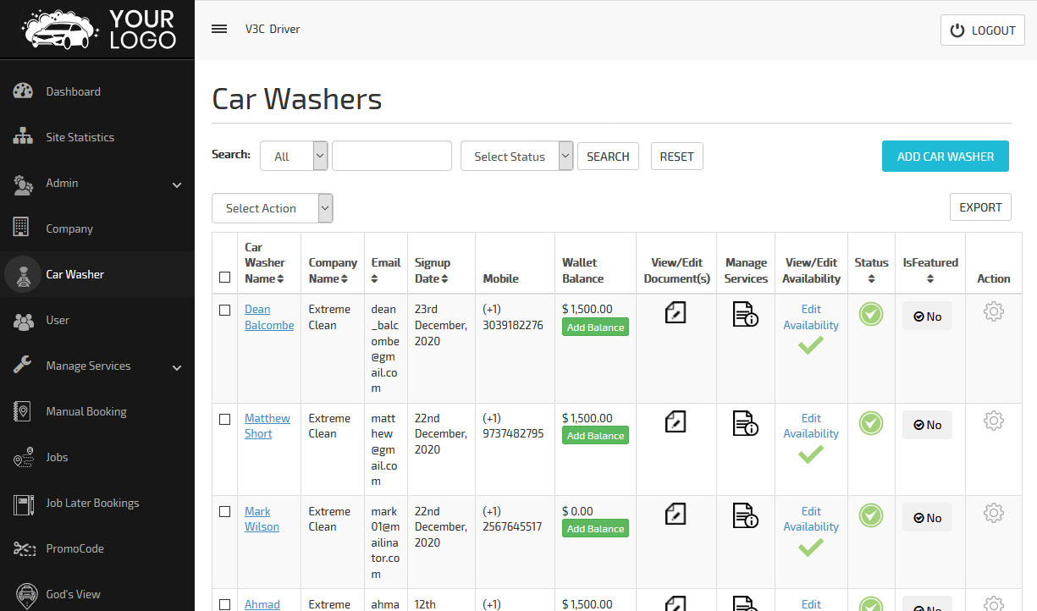Click the Manage Services icon for Matthew Short

745,423
